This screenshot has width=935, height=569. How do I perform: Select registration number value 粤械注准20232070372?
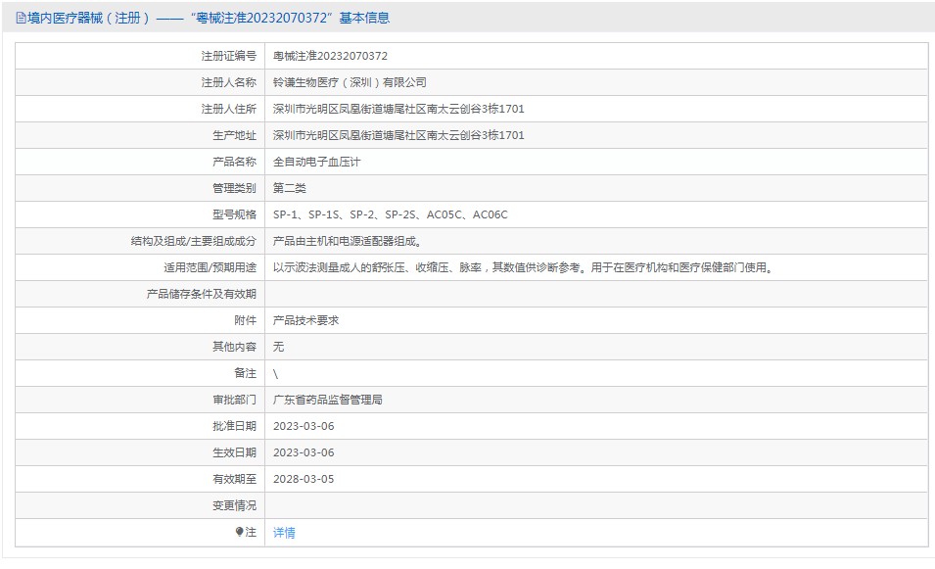330,56
